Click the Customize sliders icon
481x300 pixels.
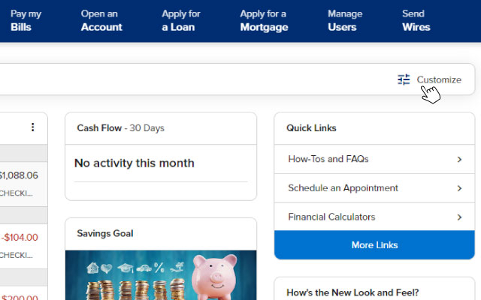click(404, 79)
